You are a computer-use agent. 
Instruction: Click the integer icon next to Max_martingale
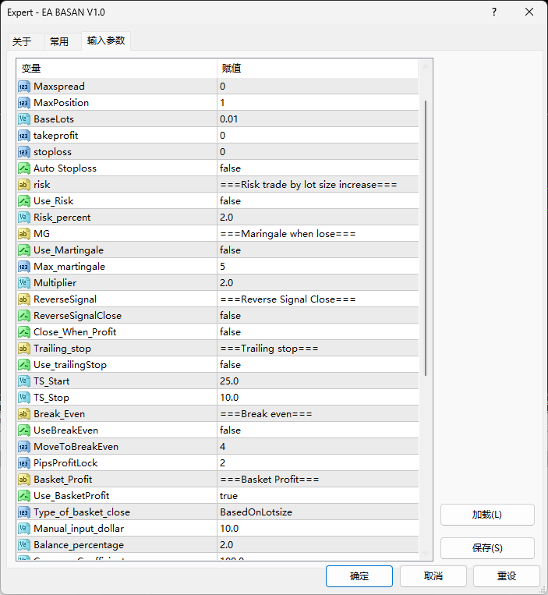click(x=23, y=267)
